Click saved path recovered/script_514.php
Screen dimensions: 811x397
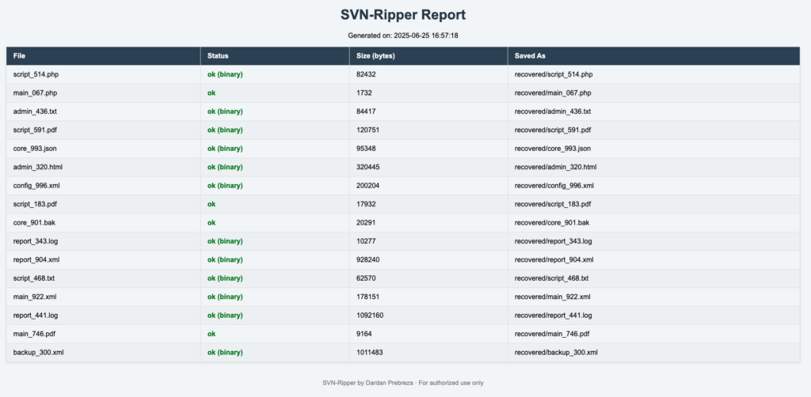(554, 74)
